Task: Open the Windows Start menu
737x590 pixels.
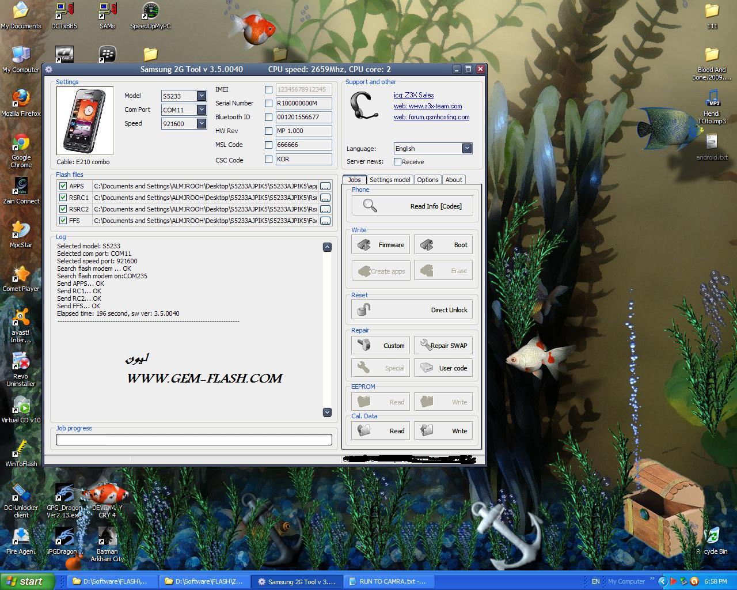Action: (27, 581)
